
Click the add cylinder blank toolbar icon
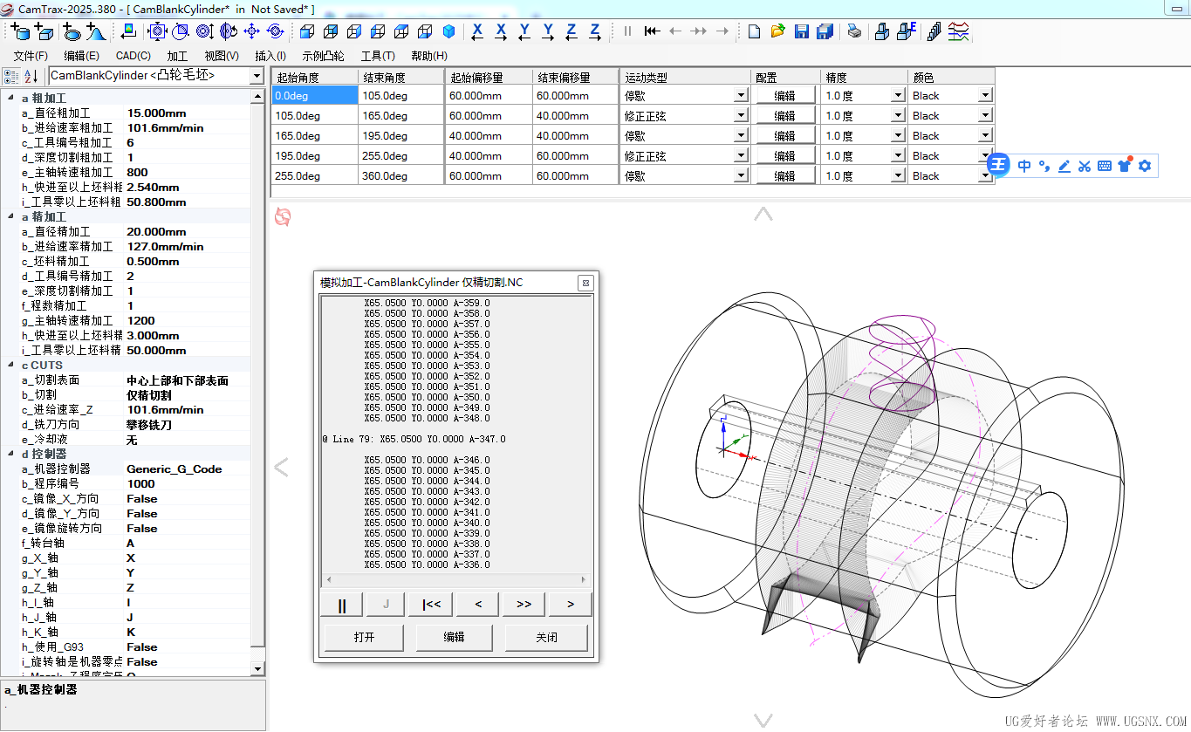pos(19,31)
